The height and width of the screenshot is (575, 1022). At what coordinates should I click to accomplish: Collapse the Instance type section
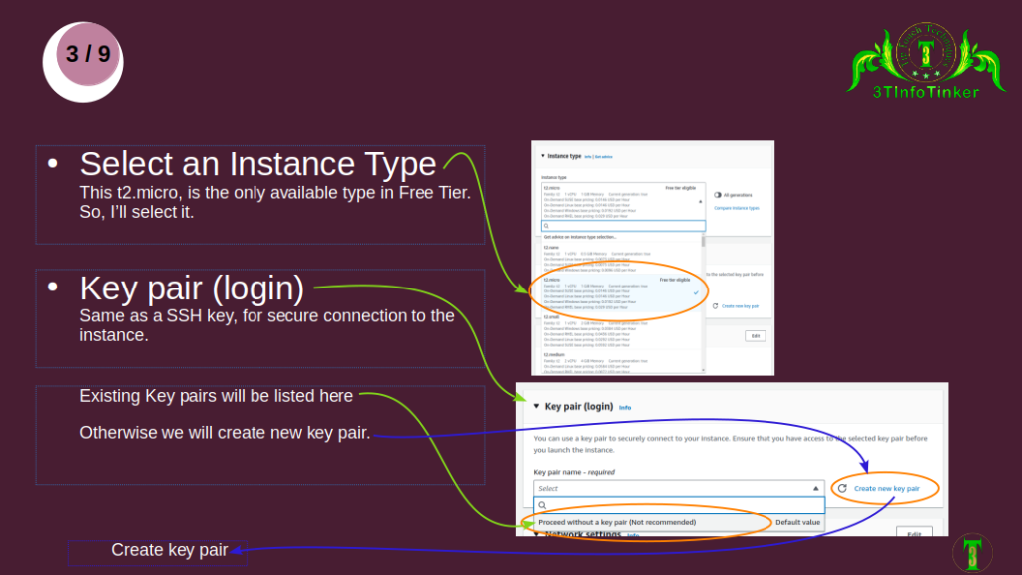[x=541, y=156]
